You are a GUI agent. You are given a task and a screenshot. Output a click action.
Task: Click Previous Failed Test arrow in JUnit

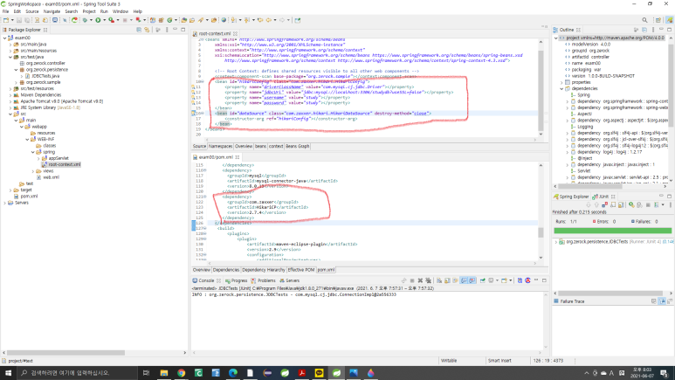[596, 204]
